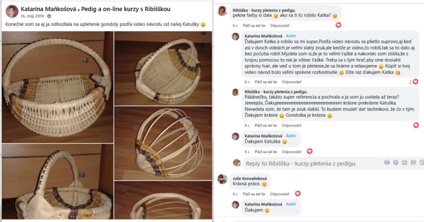This screenshot has width=424, height=222.
Task: Open Katarína Maňkošová's profile picture in post header
Action: coord(12,12)
